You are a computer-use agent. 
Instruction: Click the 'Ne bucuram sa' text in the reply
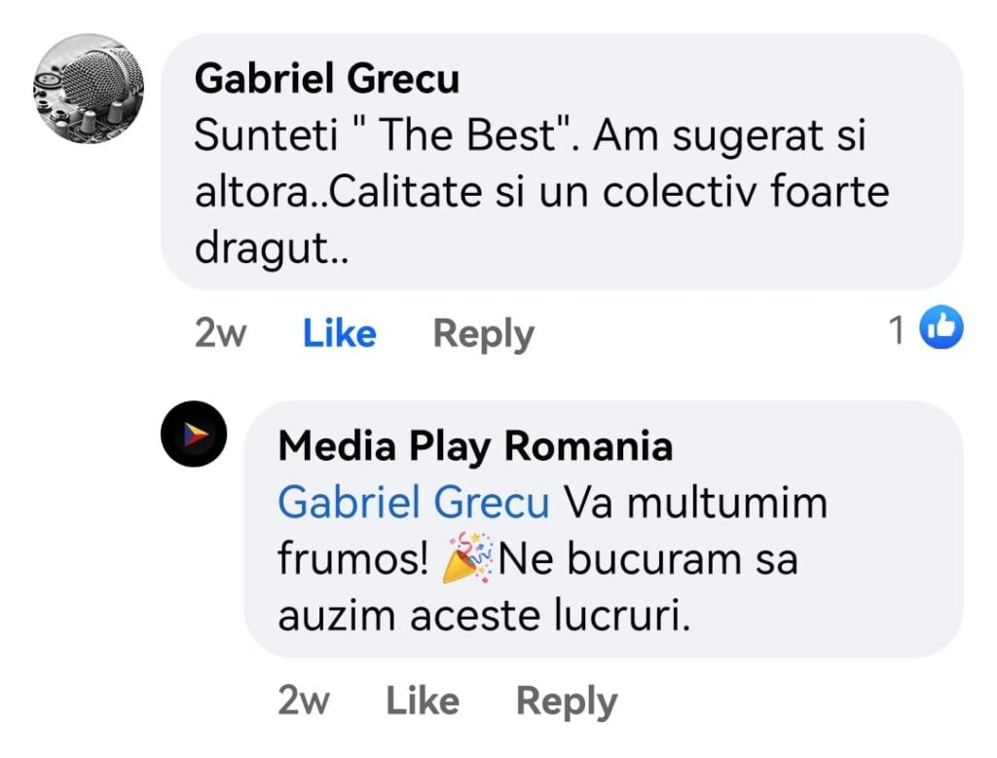click(647, 561)
